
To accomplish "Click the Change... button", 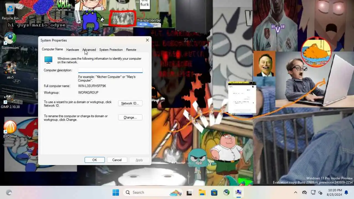I will [130, 117].
